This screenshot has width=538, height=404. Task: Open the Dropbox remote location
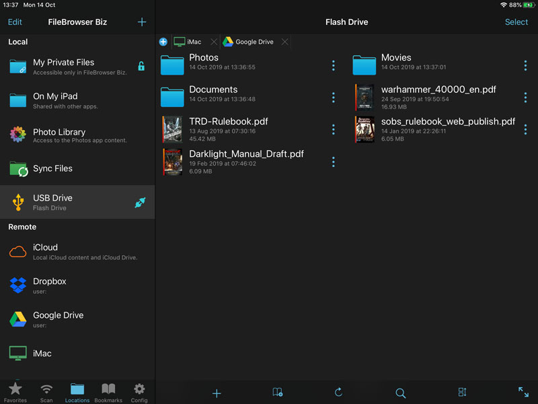[x=77, y=285]
